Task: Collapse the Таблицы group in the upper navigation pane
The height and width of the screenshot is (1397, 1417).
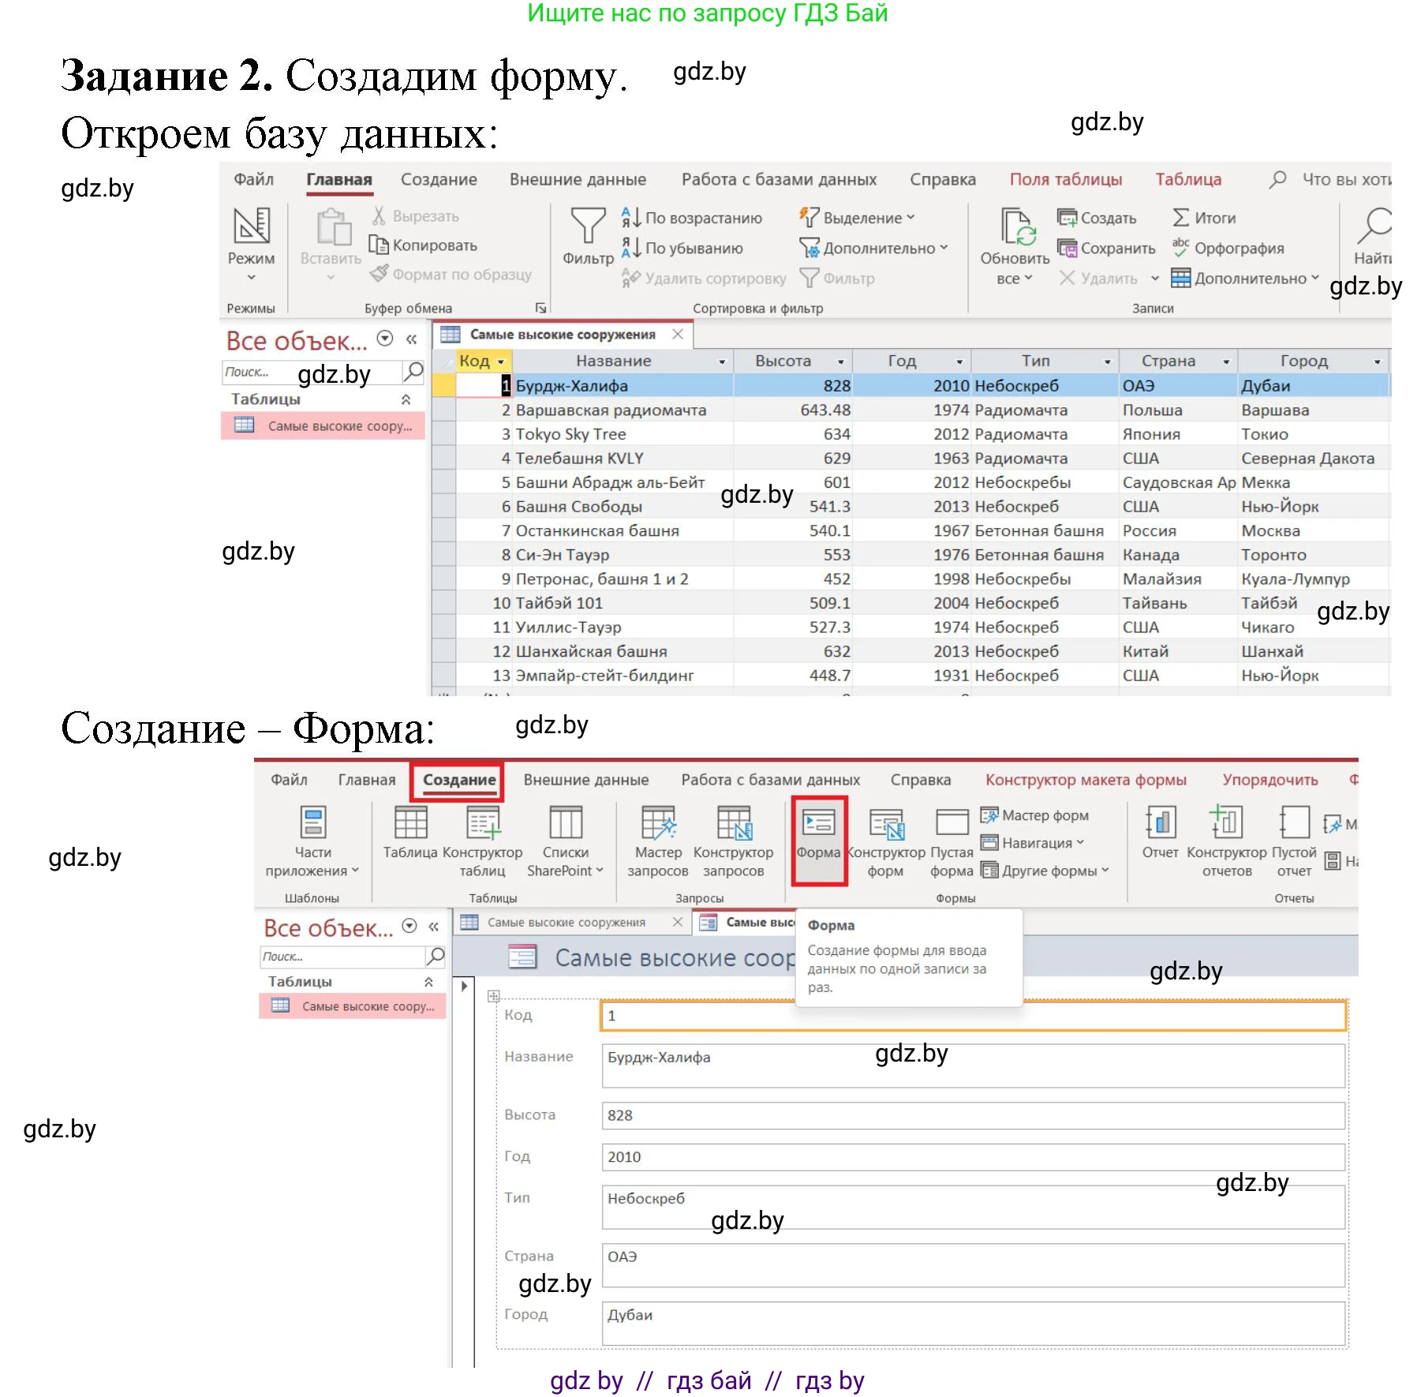Action: pyautogui.click(x=406, y=399)
